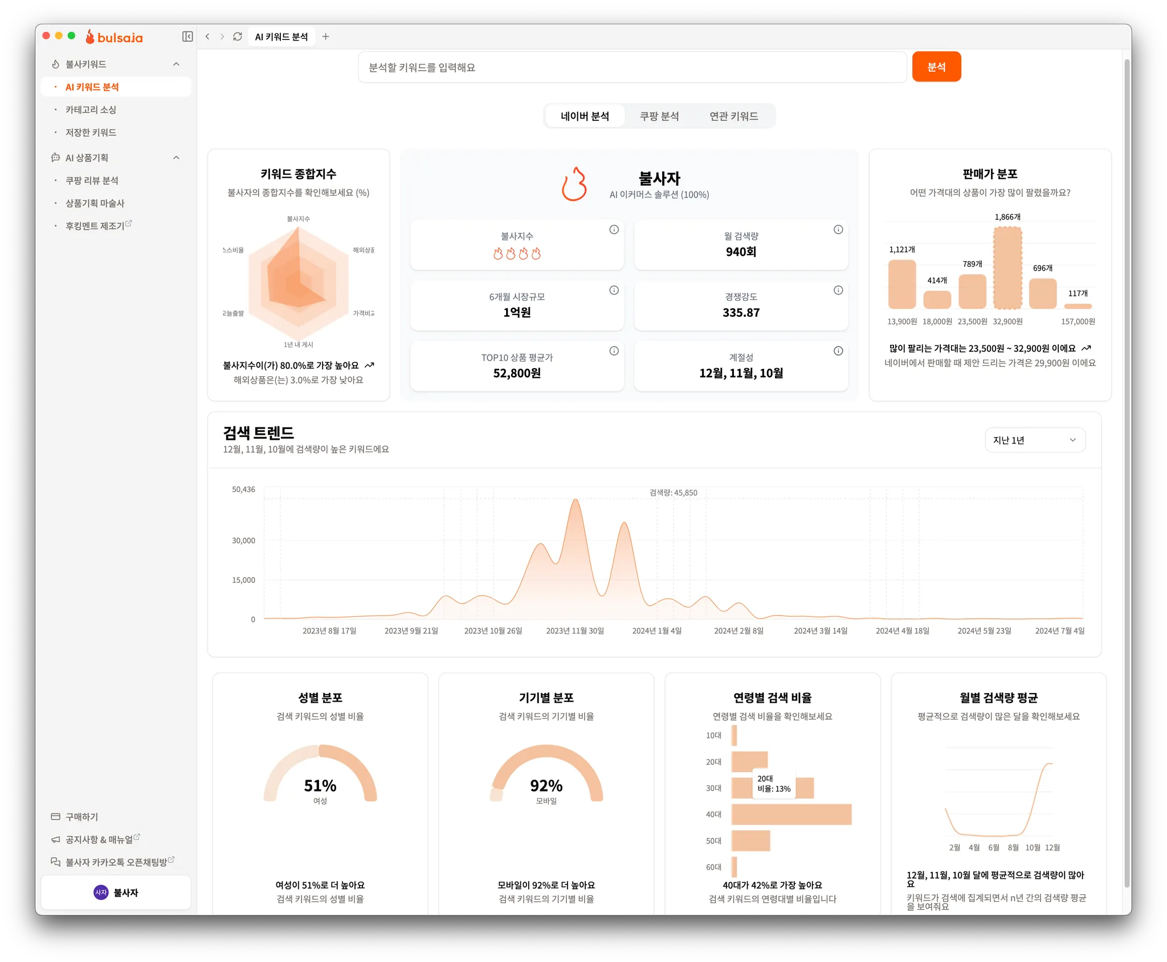Click info icon on 계절성 card
This screenshot has width=1167, height=962.
838,351
